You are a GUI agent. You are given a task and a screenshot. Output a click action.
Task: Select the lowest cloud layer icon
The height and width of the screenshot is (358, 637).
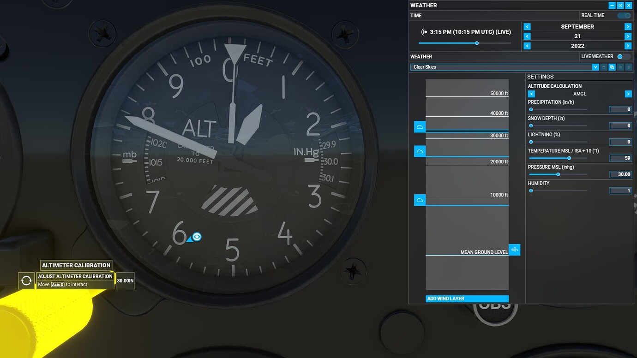pos(420,200)
